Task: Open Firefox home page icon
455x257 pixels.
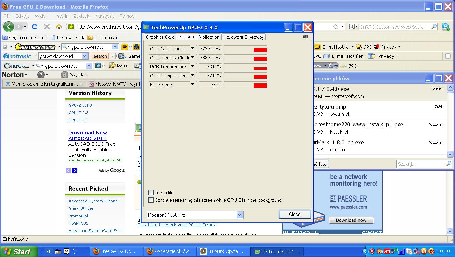Action: click(59, 27)
